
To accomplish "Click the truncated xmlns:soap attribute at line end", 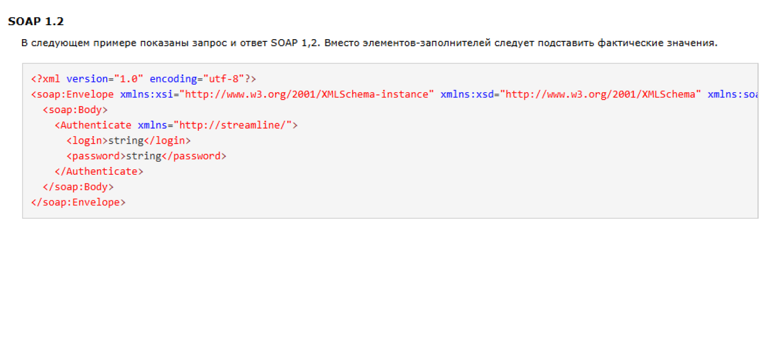I will [732, 94].
